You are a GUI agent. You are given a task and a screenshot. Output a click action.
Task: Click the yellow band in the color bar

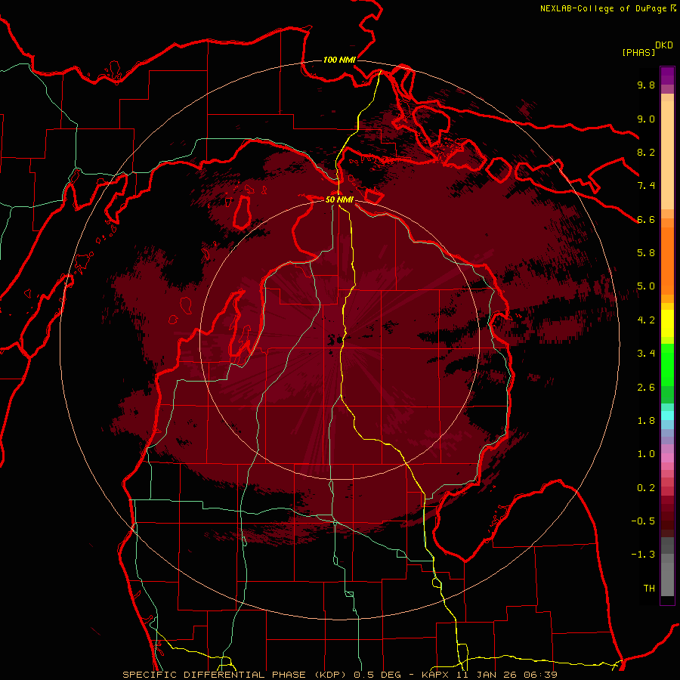click(667, 323)
